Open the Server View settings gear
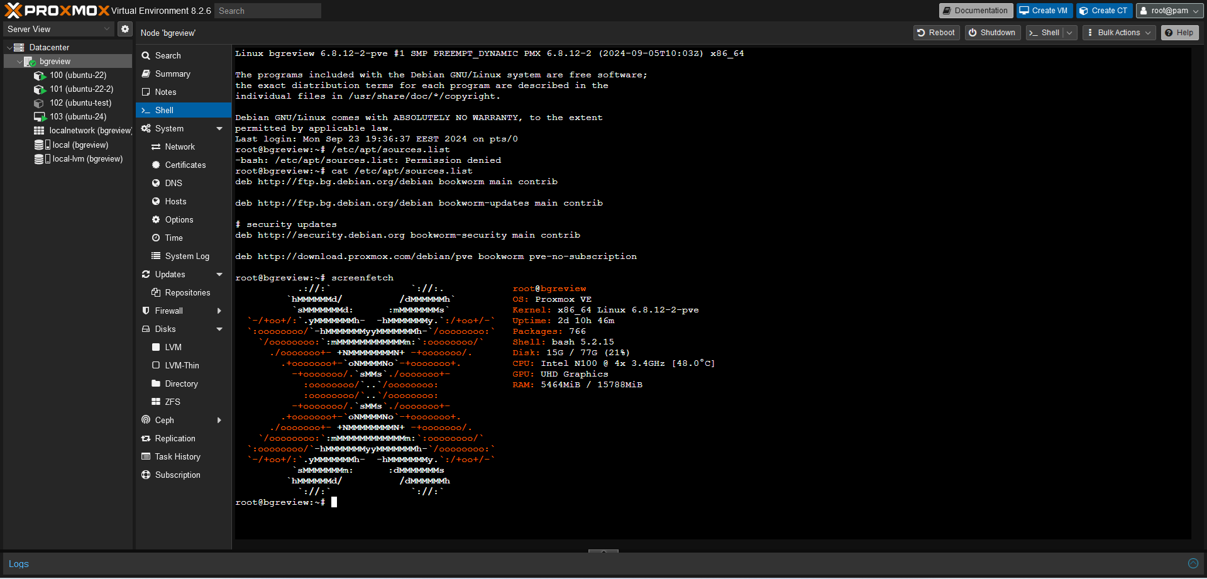 [125, 29]
